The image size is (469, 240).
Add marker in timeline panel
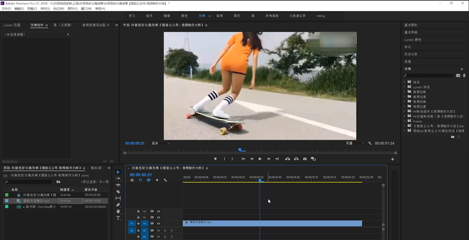click(x=157, y=180)
